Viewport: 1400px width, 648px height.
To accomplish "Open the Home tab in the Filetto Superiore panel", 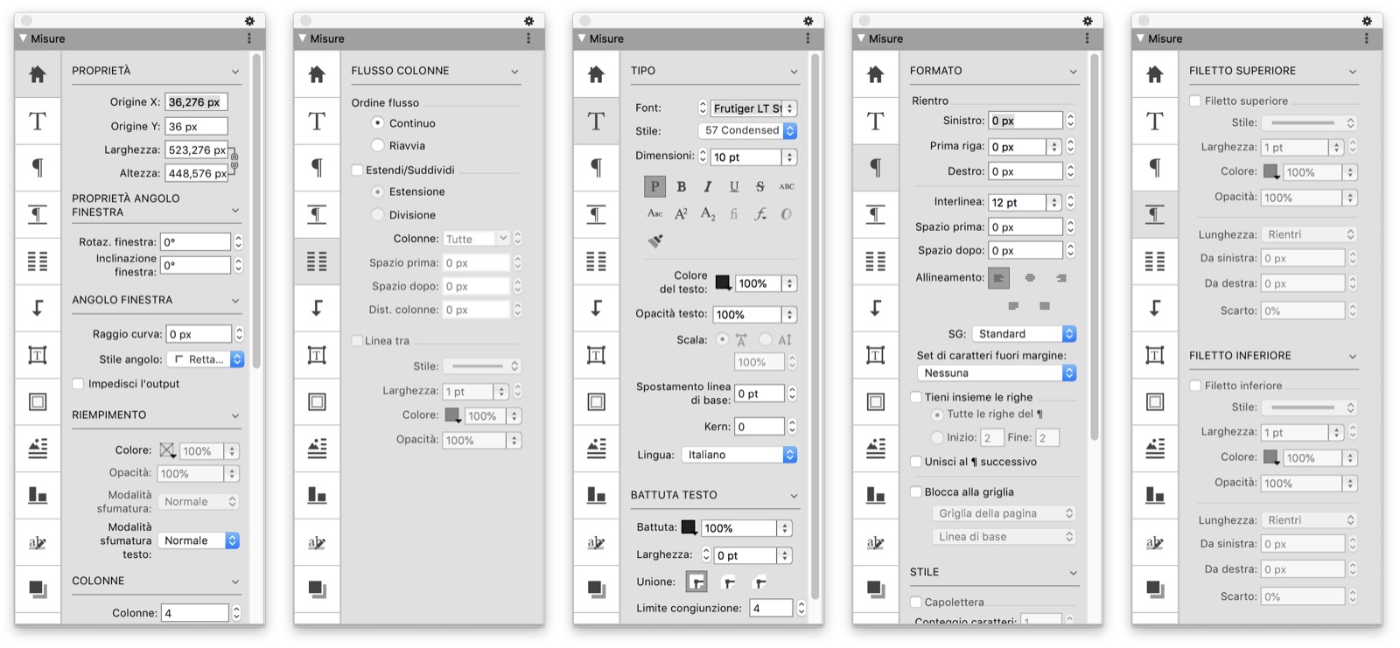I will pyautogui.click(x=1155, y=74).
